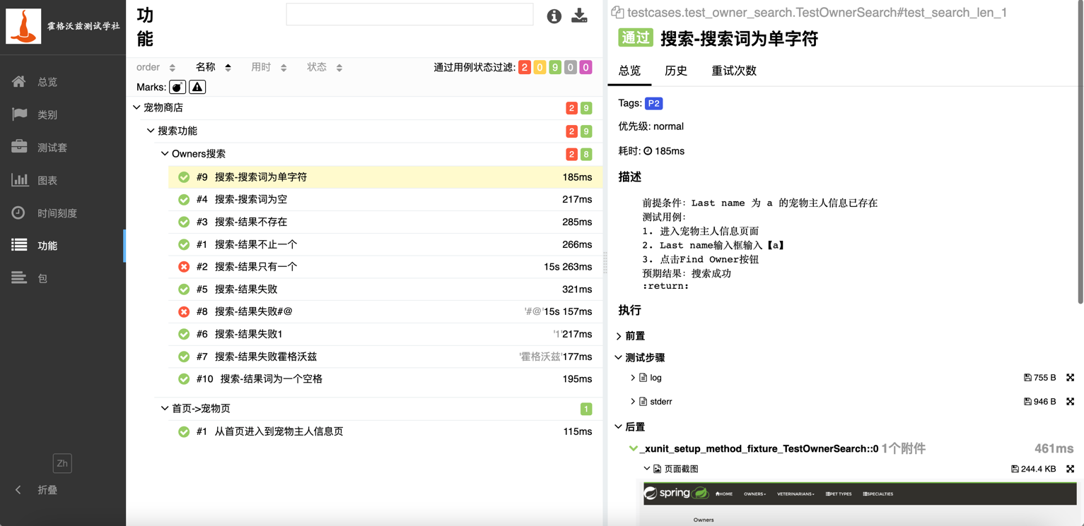Image resolution: width=1084 pixels, height=526 pixels.
Task: Switch to the 历史 tab
Action: (x=676, y=71)
